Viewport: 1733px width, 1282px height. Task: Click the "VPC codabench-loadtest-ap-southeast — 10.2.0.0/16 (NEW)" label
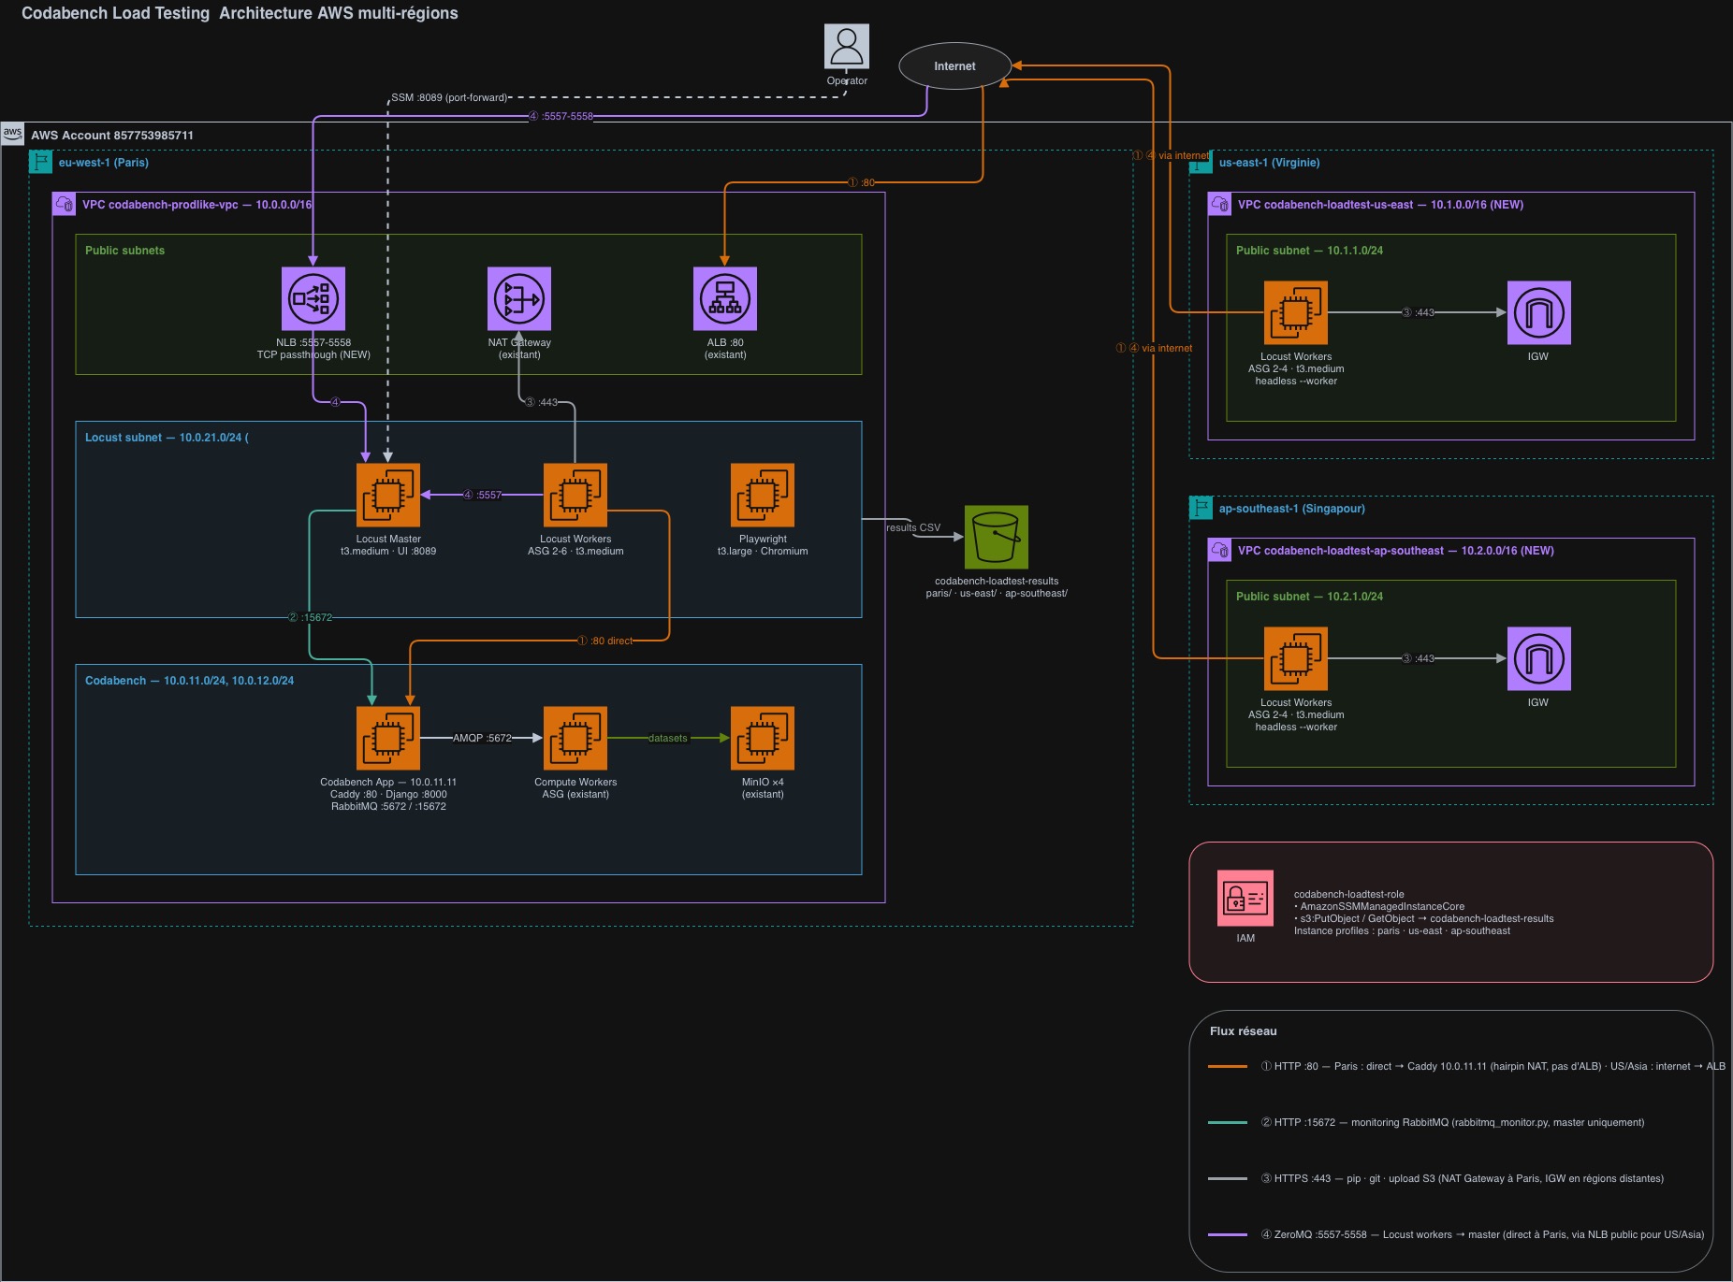click(1396, 551)
